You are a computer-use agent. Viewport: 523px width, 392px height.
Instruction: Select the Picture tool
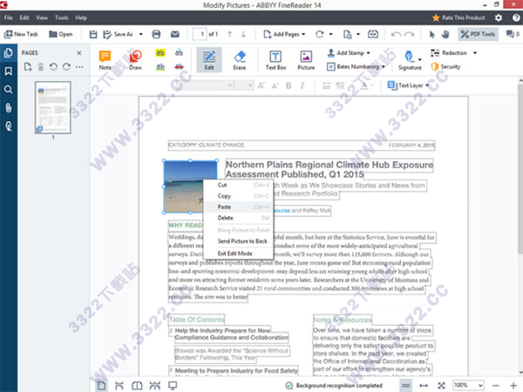pyautogui.click(x=306, y=60)
